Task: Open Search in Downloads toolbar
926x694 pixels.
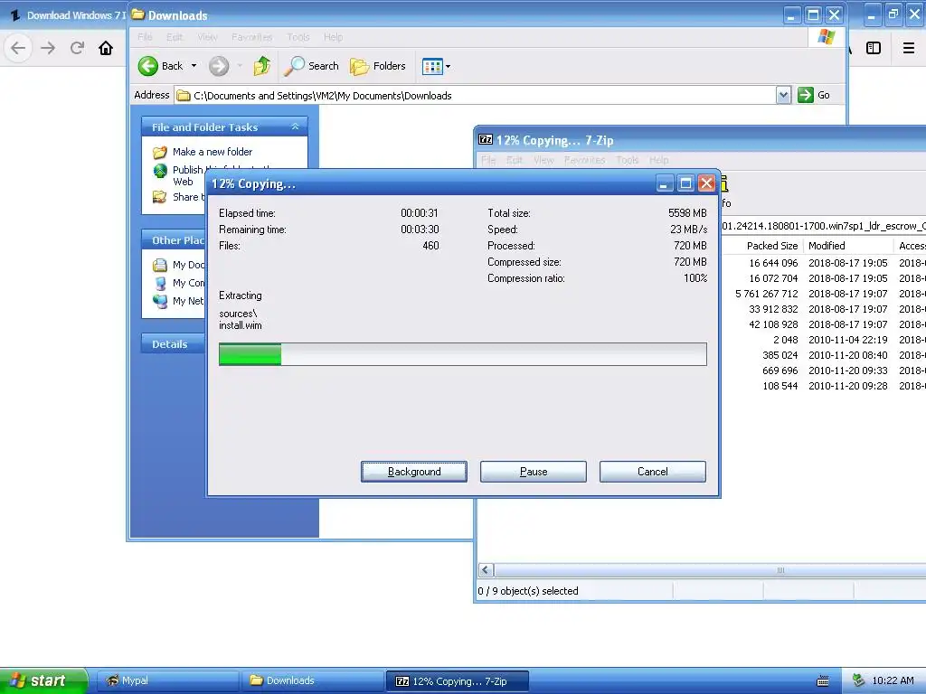Action: 311,66
